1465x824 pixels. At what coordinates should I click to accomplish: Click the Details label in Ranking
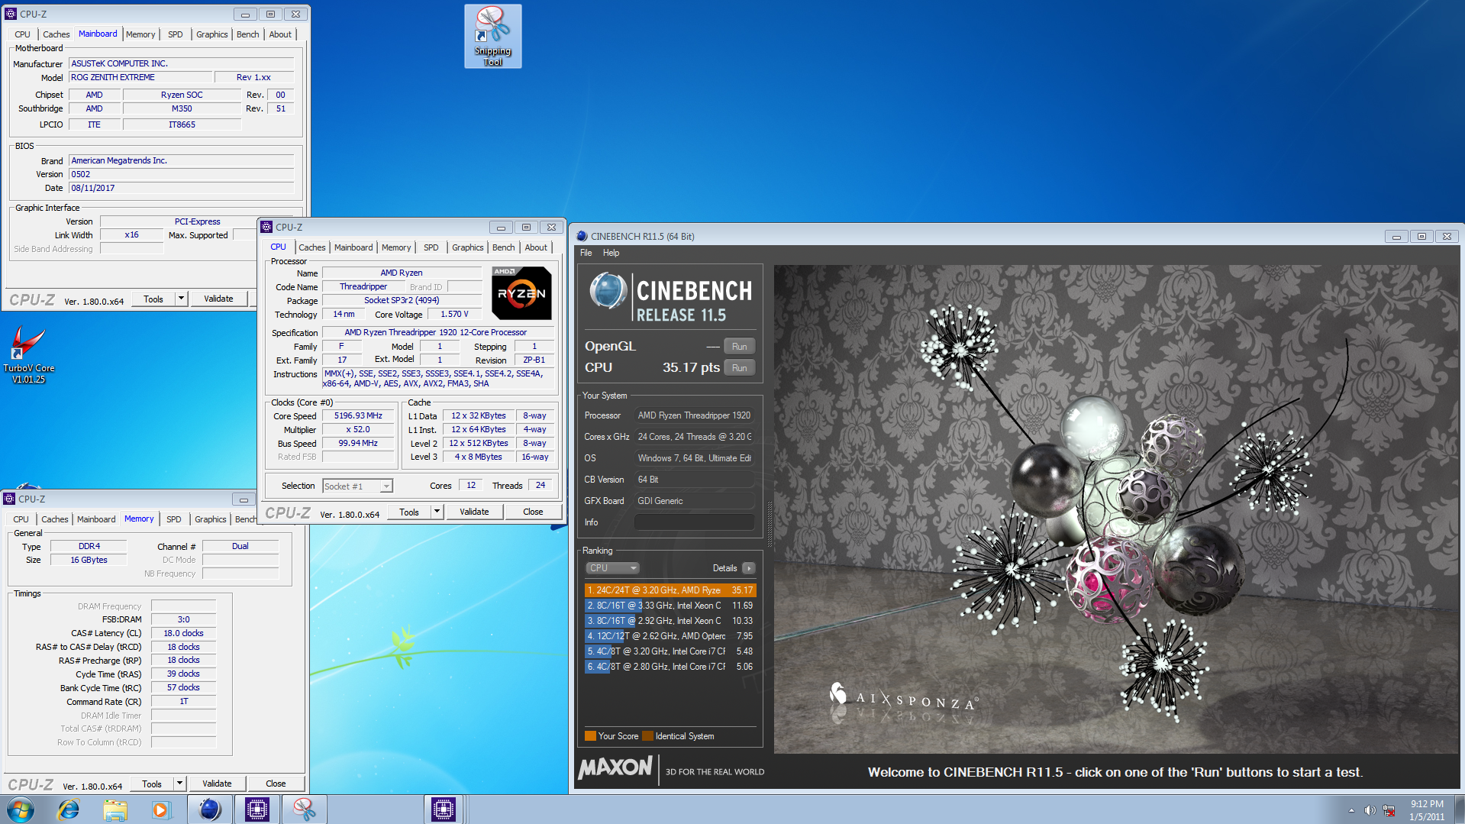click(x=724, y=568)
